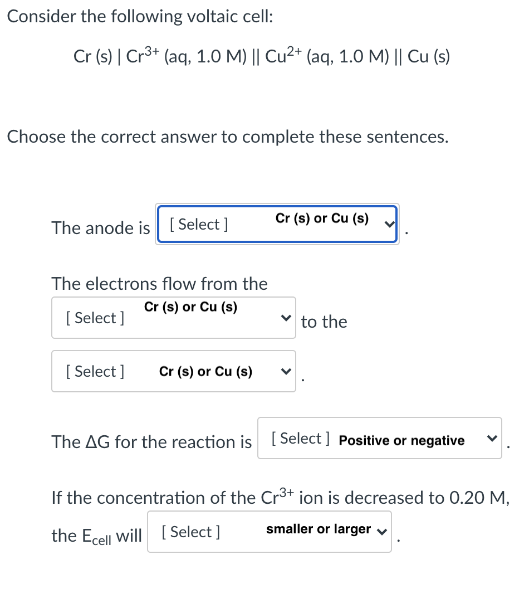Click Cr (s) or Cu (s) in the flow-to selector

coord(205,372)
